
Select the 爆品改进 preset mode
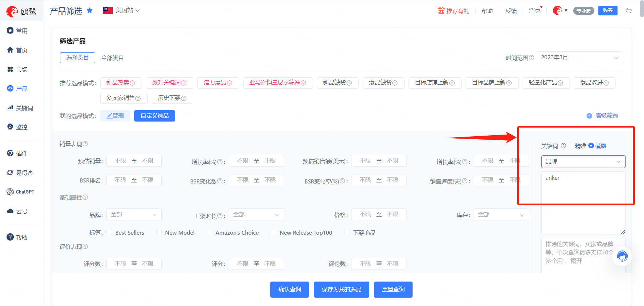click(x=594, y=83)
